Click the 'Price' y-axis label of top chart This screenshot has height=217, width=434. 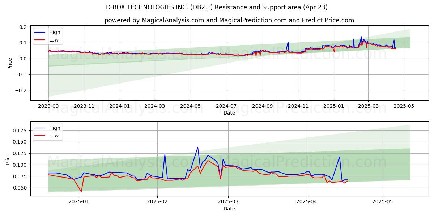pos(10,64)
